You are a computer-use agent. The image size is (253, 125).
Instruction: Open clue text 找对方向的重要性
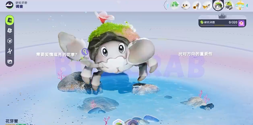196,54
